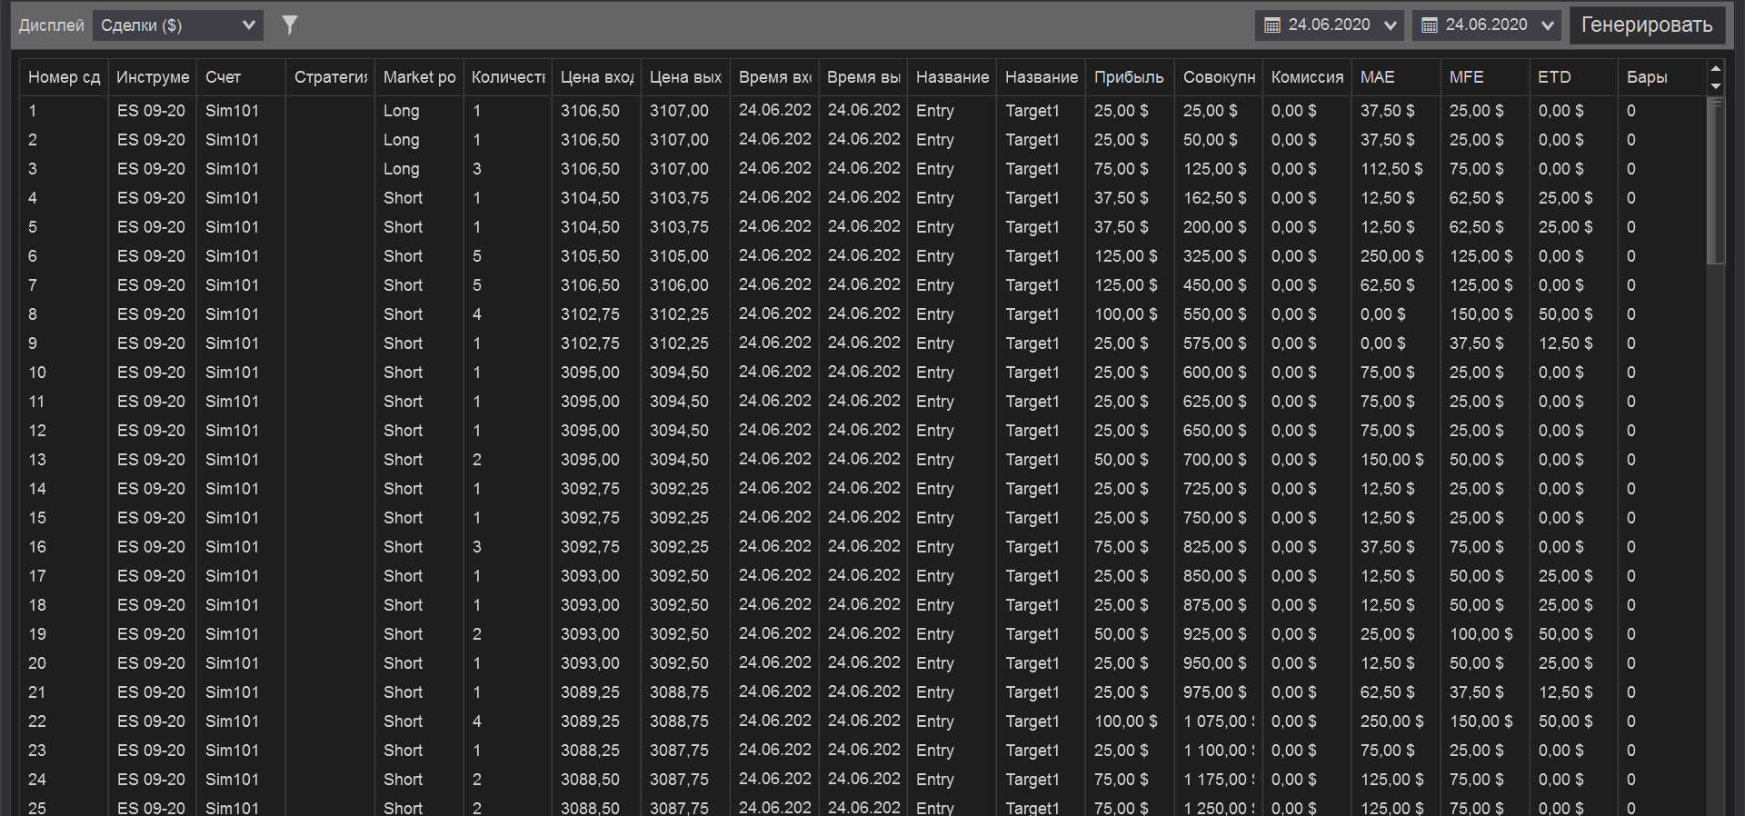
Task: Sort by the MFE column header
Action: coord(1485,77)
